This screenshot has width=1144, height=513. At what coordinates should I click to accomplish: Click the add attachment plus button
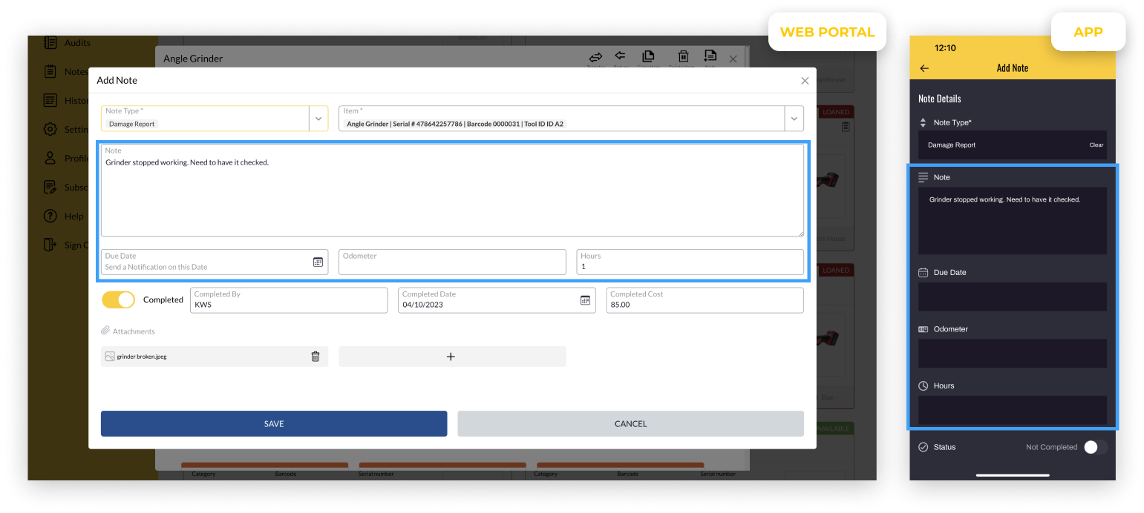tap(451, 357)
